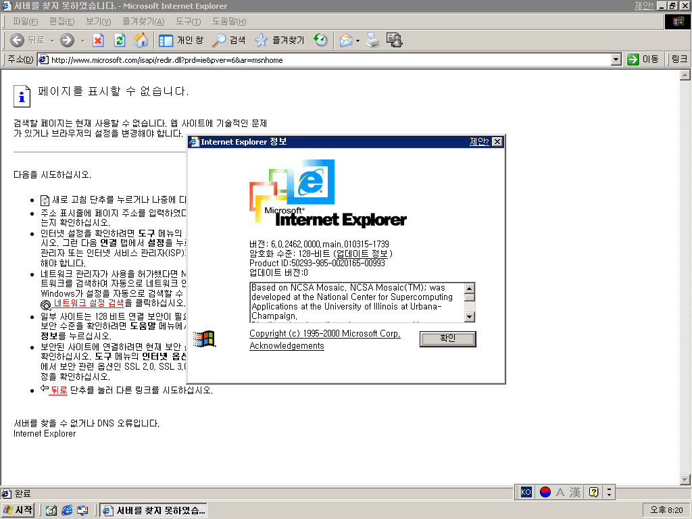Click the 이동 Go button
The height and width of the screenshot is (519, 692).
coord(643,59)
